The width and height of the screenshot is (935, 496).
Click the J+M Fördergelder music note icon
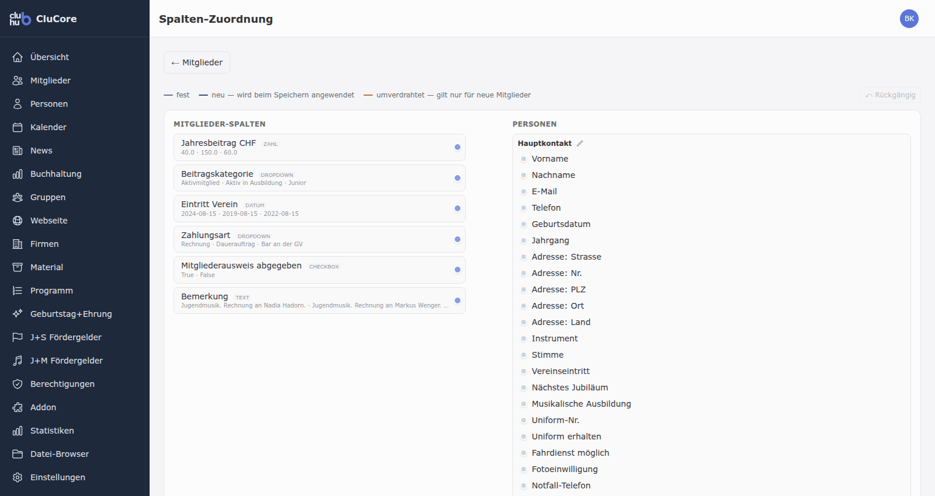[18, 361]
